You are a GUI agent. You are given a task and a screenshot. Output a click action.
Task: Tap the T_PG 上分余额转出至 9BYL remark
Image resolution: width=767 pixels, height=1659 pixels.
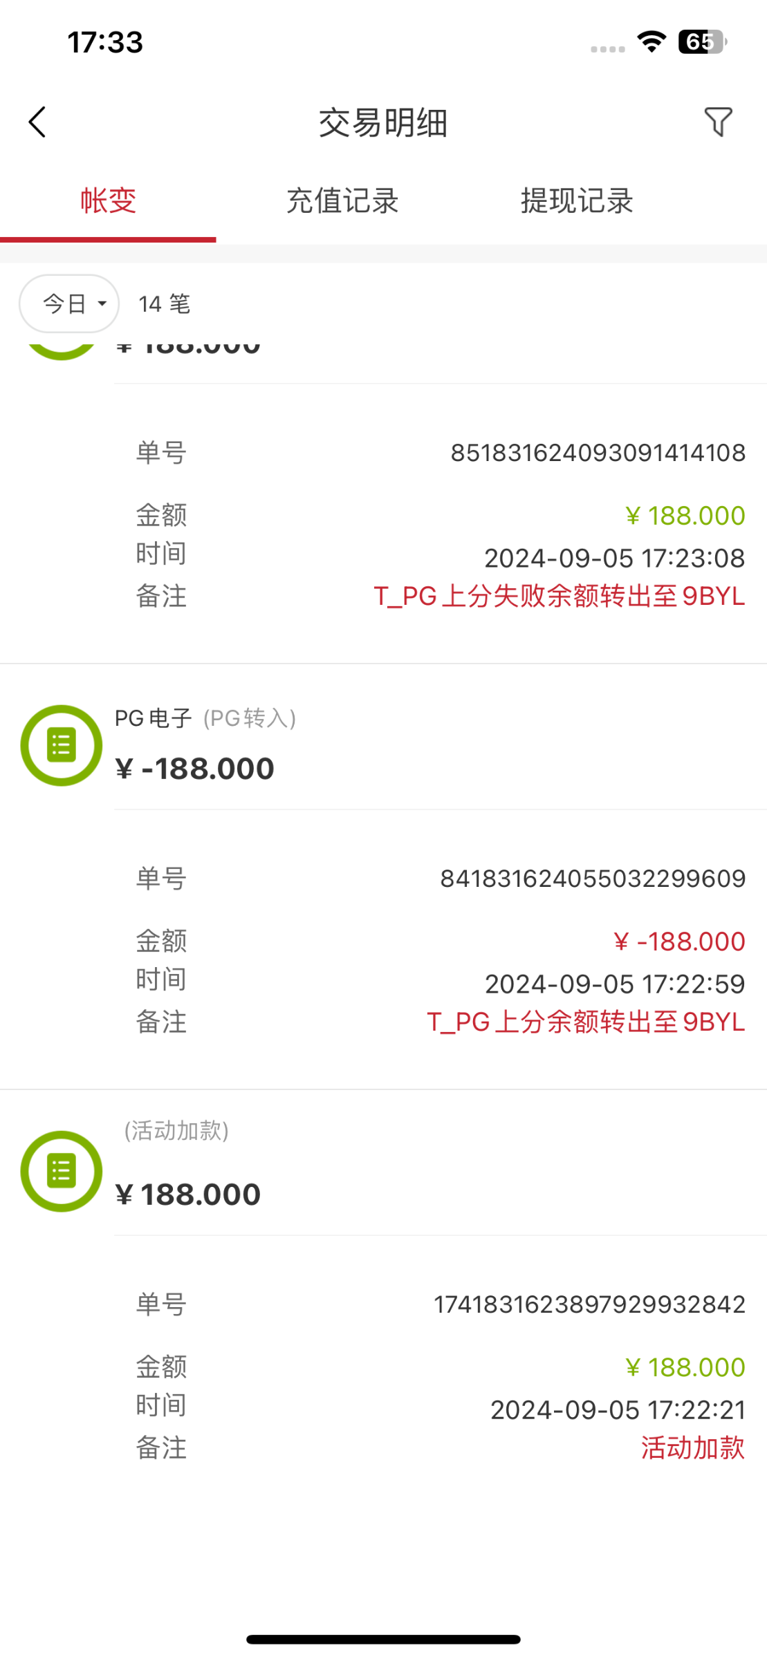(586, 1022)
